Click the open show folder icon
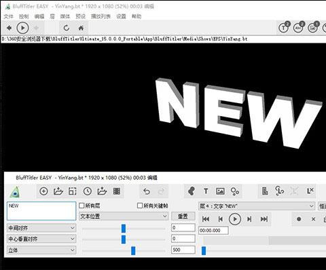326x270 pixels. (58, 191)
